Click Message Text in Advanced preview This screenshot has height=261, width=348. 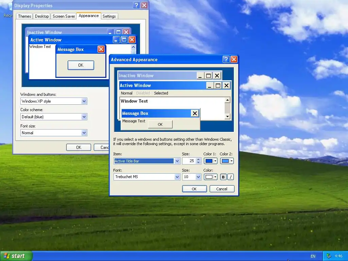(x=134, y=121)
